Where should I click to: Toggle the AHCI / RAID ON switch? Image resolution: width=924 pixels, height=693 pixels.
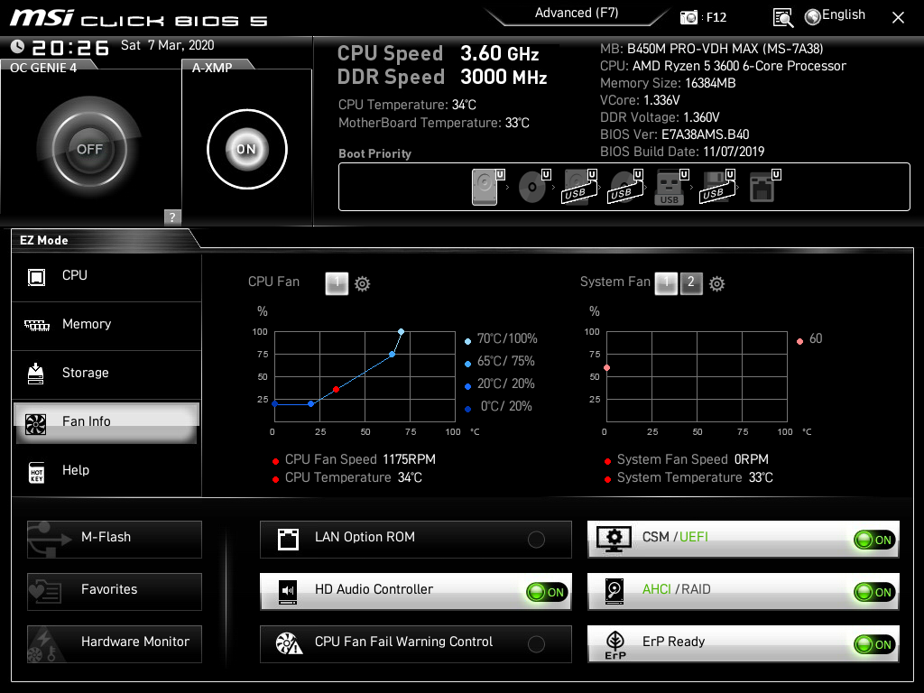[x=874, y=592]
